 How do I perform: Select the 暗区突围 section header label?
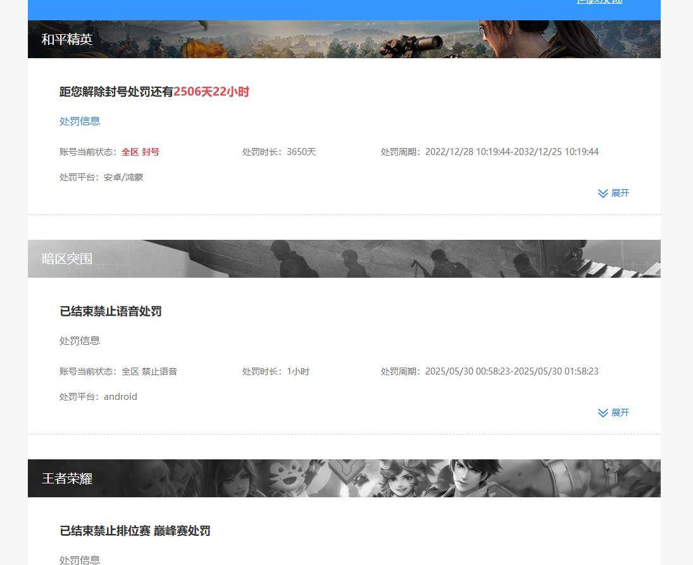pos(66,258)
